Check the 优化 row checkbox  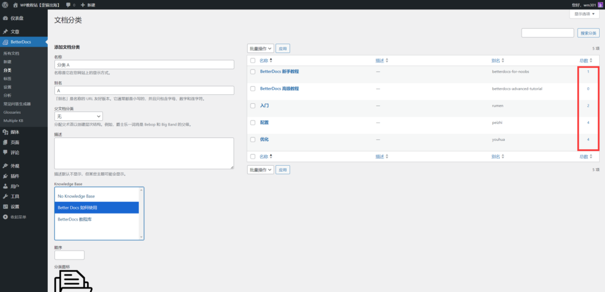[x=253, y=139]
